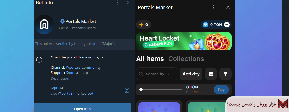Focus the Search by ID field
This screenshot has height=112, width=289.
coord(157,74)
